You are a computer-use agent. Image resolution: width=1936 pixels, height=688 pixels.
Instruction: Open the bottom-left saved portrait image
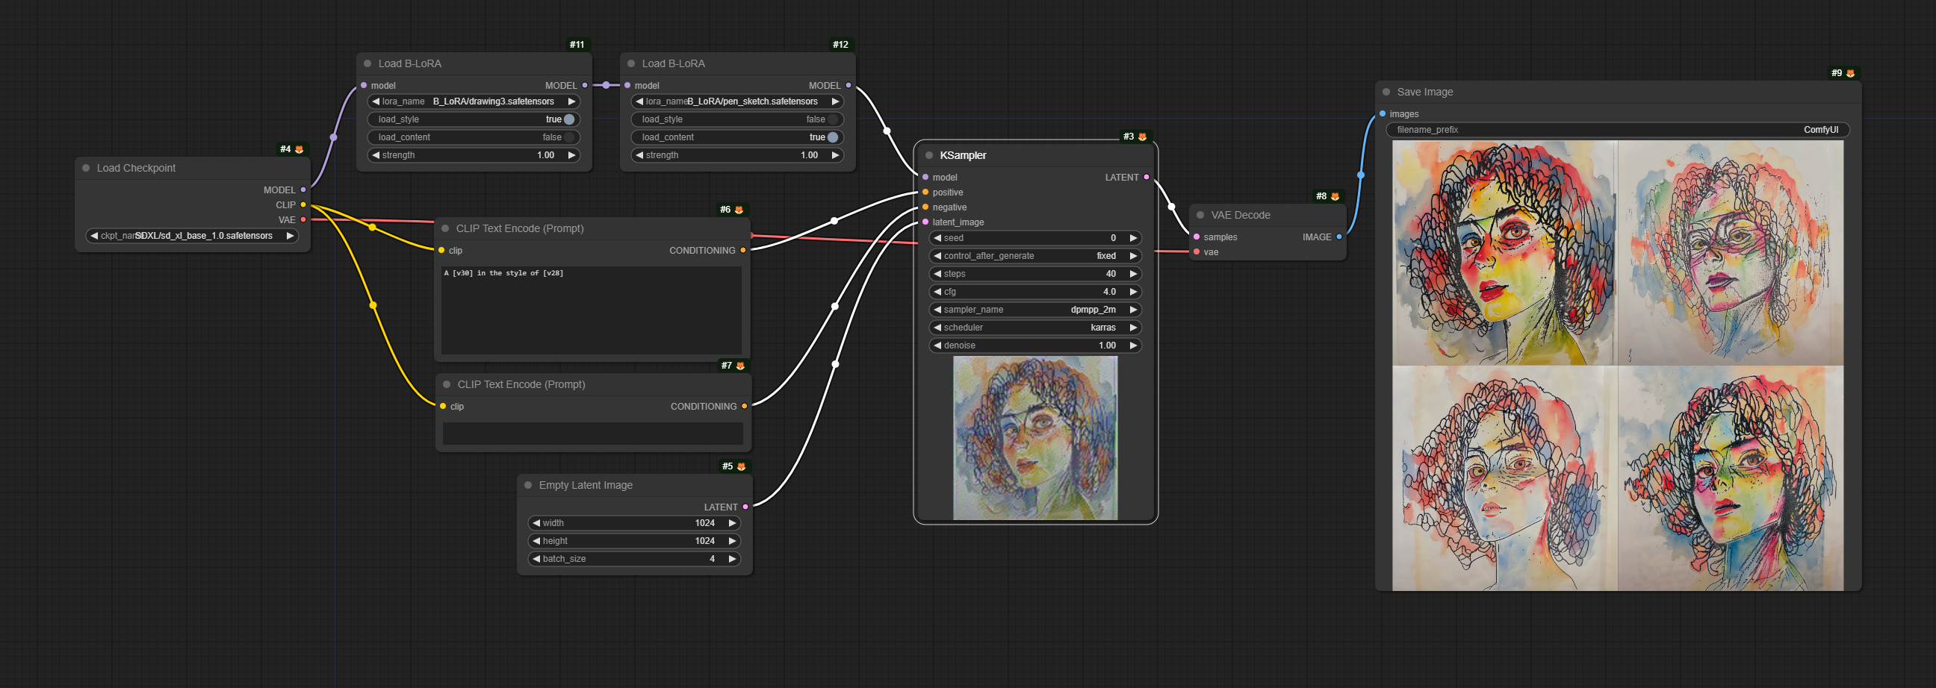[1504, 478]
